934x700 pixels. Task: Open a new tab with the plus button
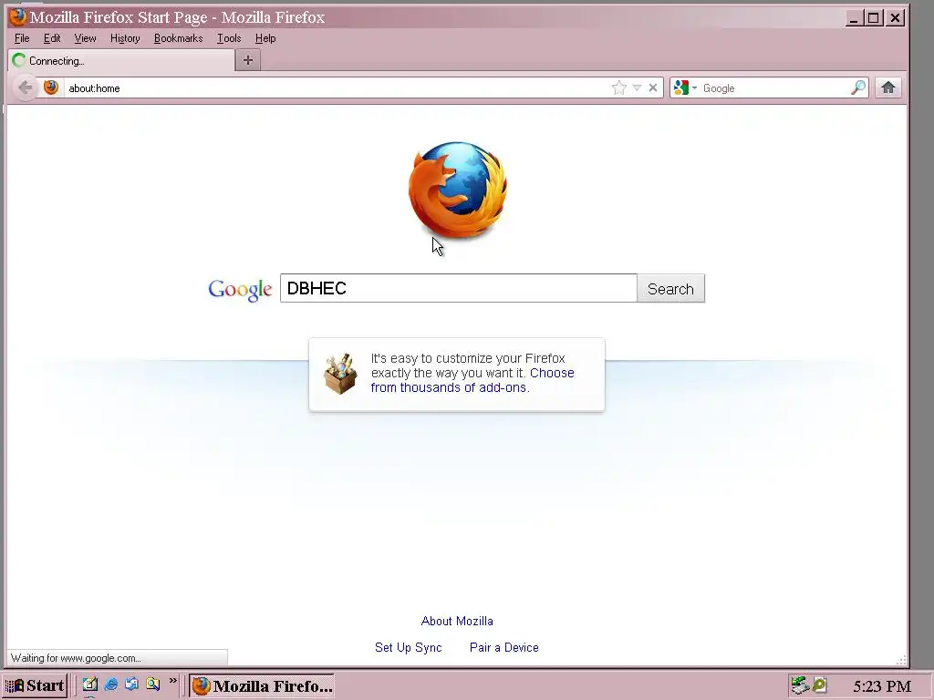[248, 60]
